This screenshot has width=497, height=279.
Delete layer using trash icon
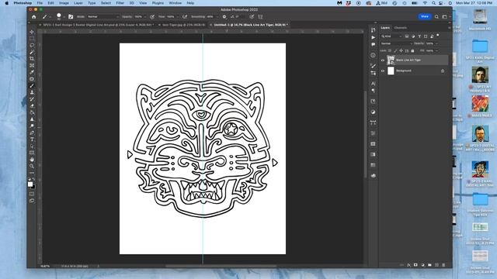443,265
